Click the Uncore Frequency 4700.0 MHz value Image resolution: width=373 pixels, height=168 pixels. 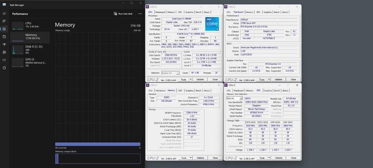click(209, 105)
